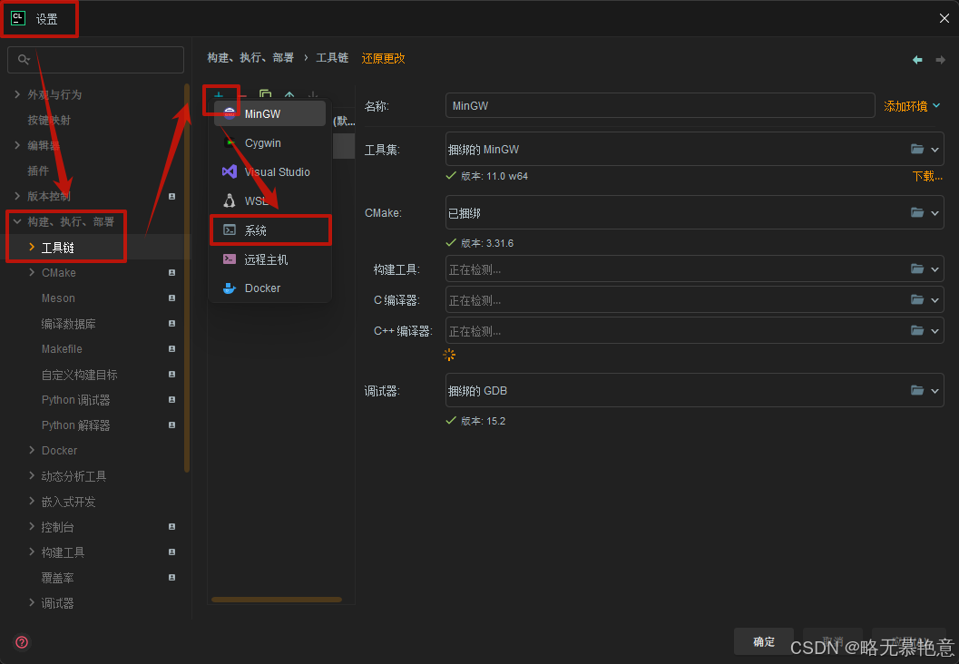
Task: Move the toolchain up with the up arrow
Action: [289, 95]
